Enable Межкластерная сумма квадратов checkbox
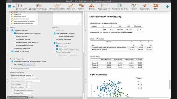177x99 pixels. [15, 42]
